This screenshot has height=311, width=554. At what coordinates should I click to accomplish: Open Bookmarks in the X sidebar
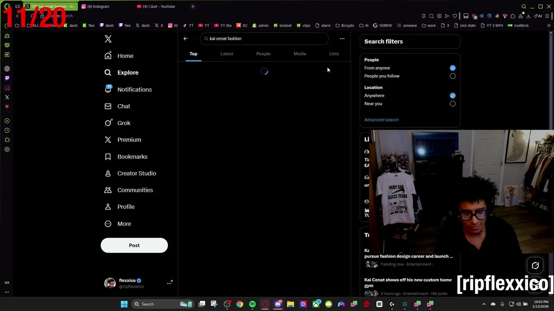[126, 156]
